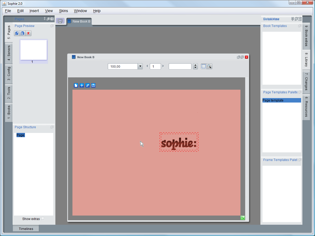This screenshot has height=236, width=315.
Task: Activate the magnifier zoom tool
Action: pos(209,66)
